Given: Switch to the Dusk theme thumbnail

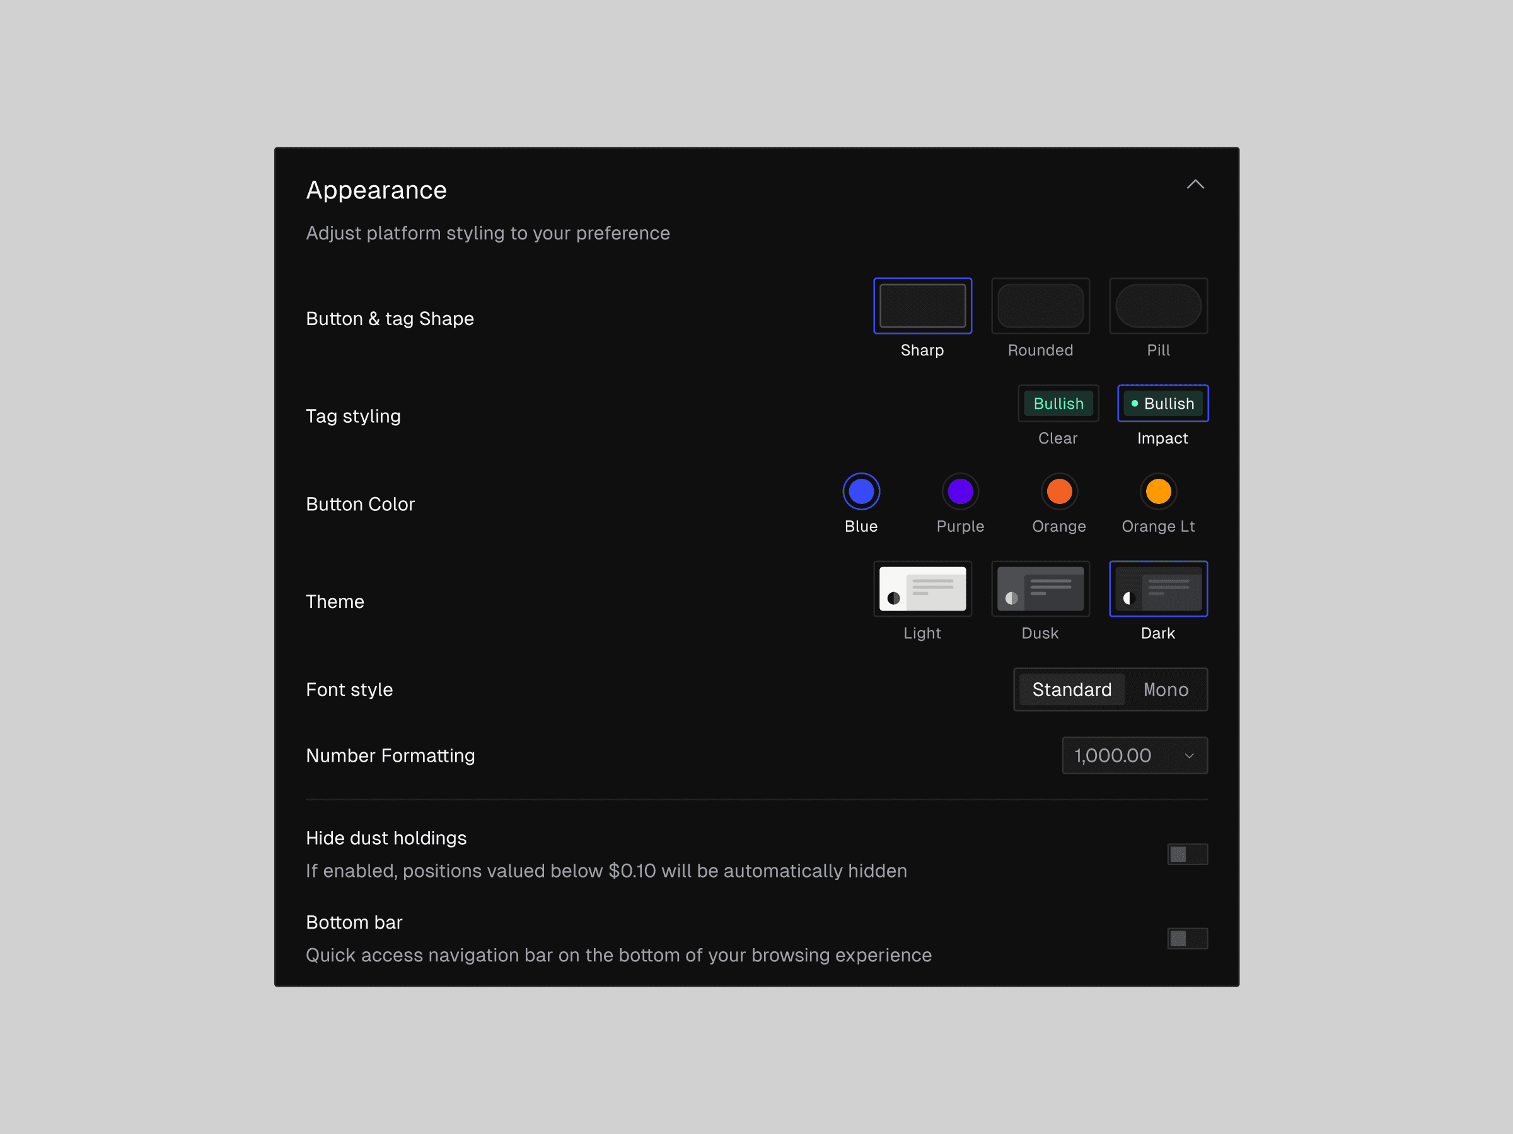Looking at the screenshot, I should [1040, 588].
